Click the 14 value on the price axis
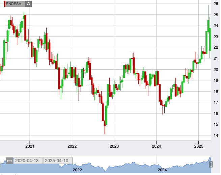The height and width of the screenshot is (175, 221). (x=215, y=135)
